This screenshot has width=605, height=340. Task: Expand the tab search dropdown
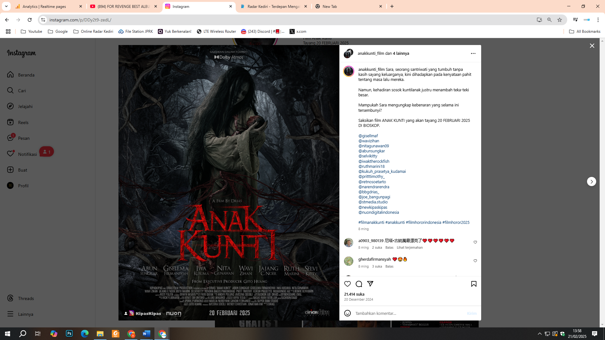(x=6, y=6)
